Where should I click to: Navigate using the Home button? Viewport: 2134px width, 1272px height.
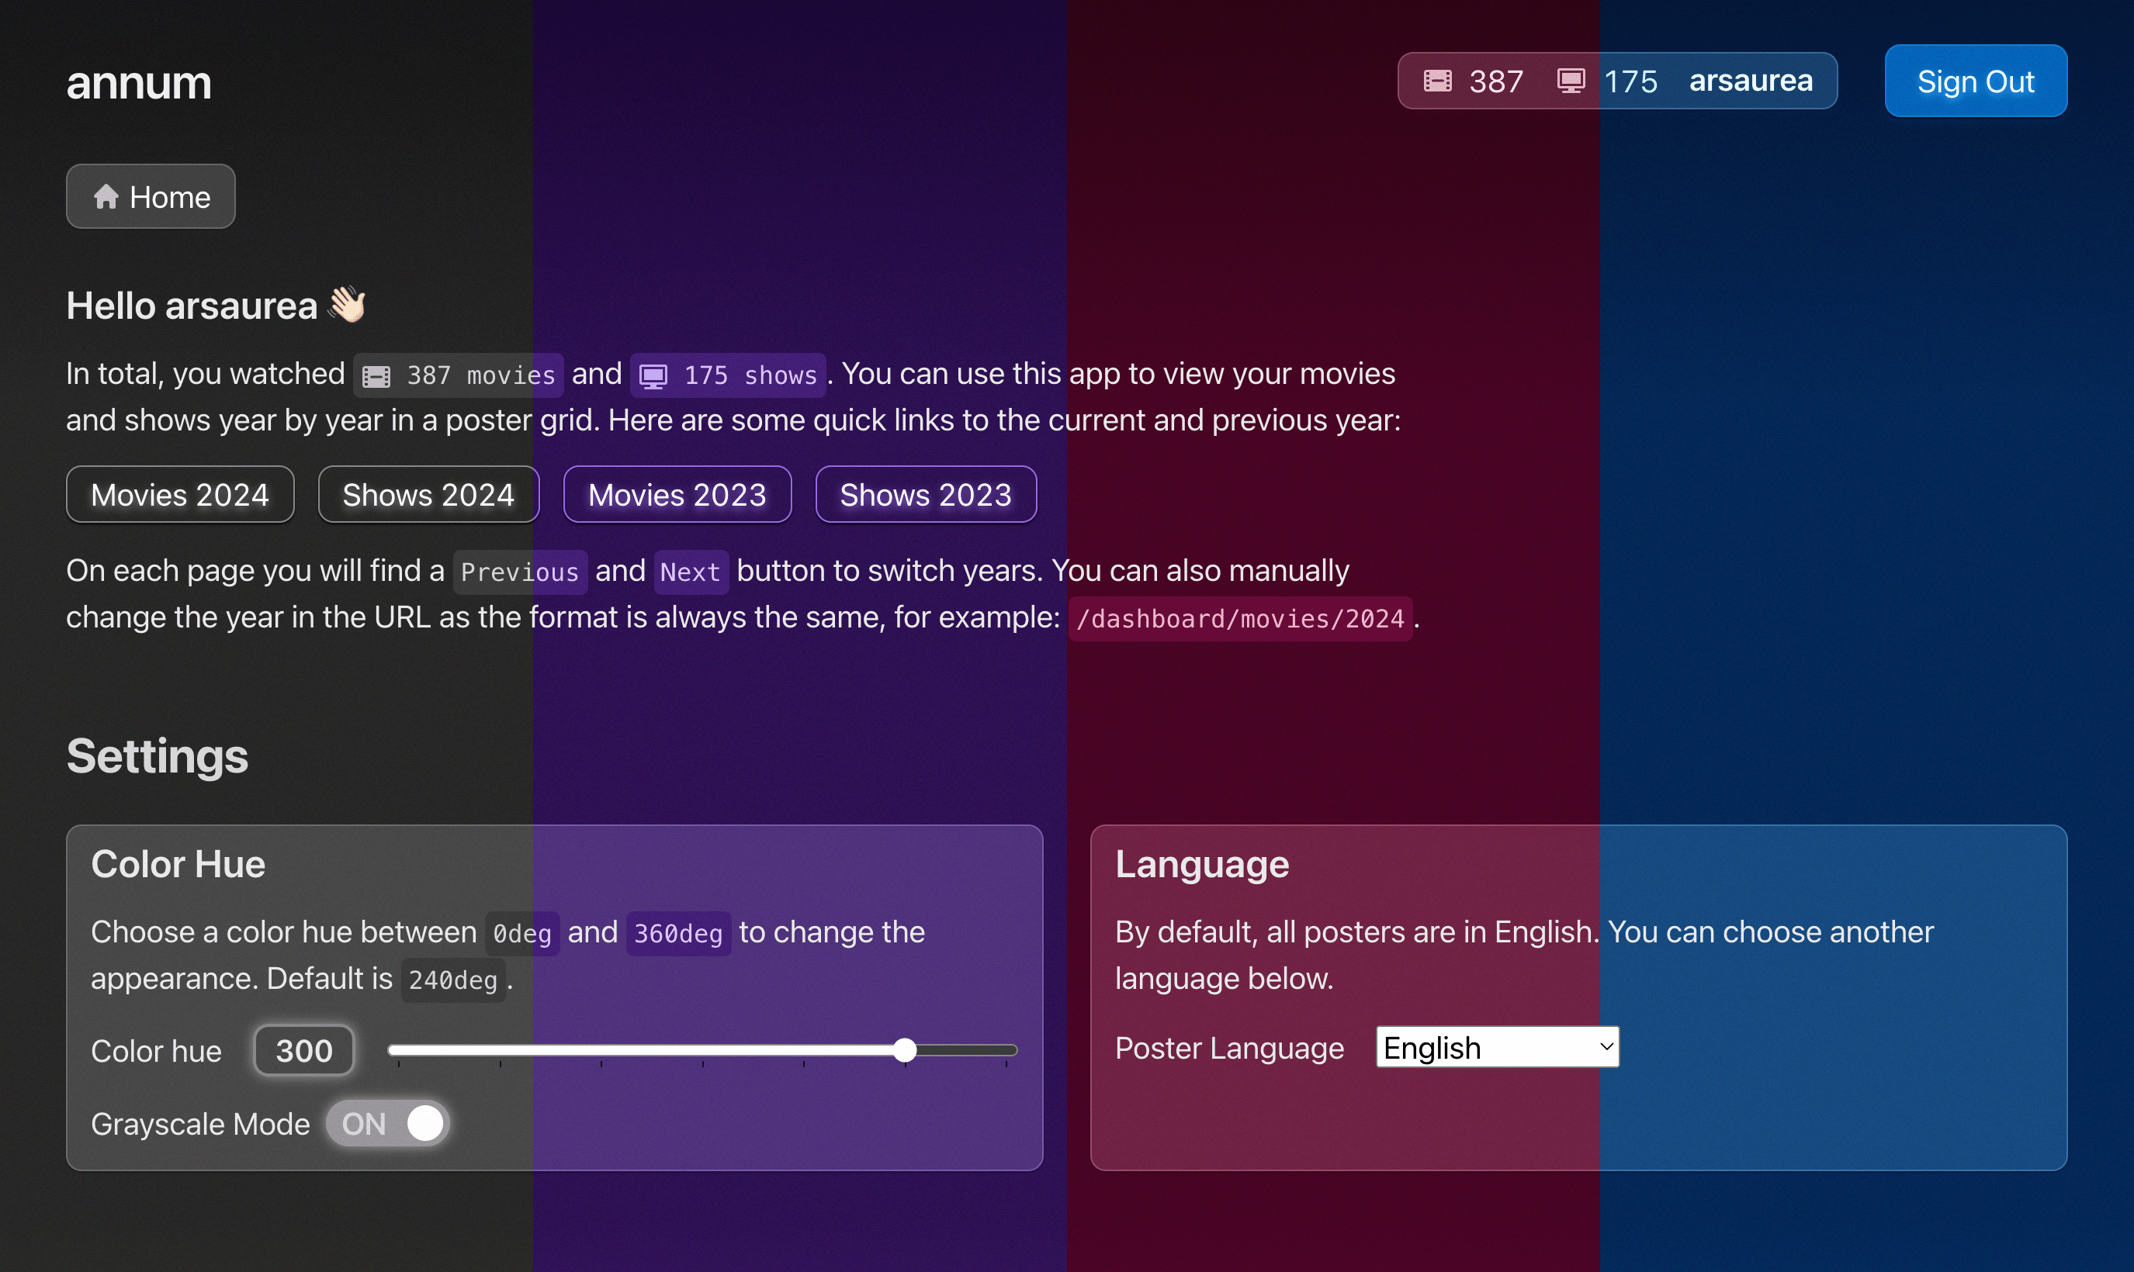coord(150,196)
